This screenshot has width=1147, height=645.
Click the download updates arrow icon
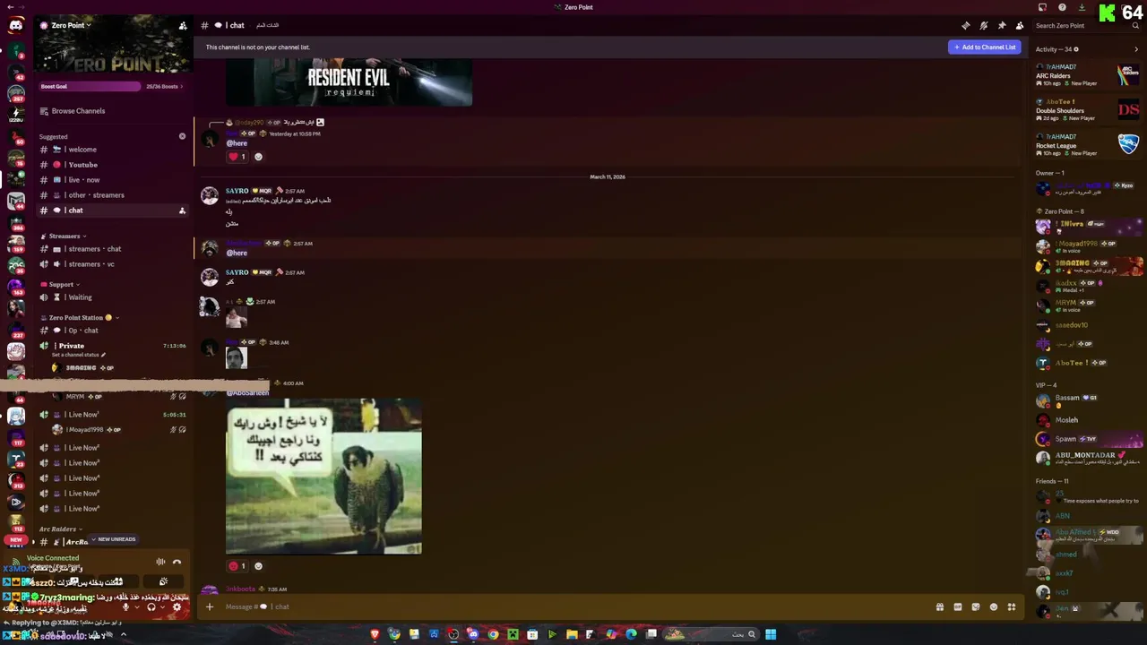(1082, 7)
